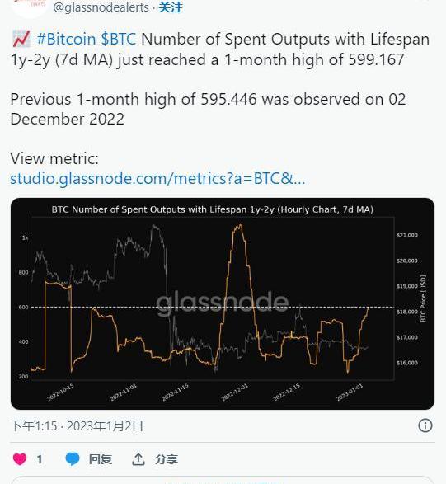Click the like count number 1
This screenshot has width=446, height=484.
click(40, 459)
